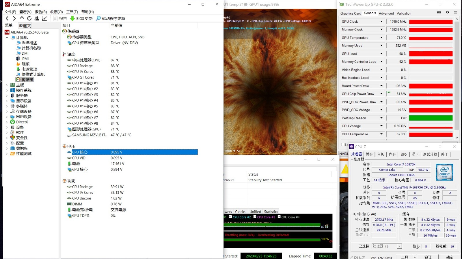The width and height of the screenshot is (462, 259).
Task: Toggle the CPU Core #4 checkbox
Action: click(279, 217)
